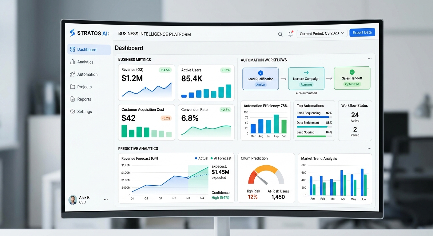433x236 pixels.
Task: Click the Optimized status pill on Sales Handoff
Action: tap(352, 84)
